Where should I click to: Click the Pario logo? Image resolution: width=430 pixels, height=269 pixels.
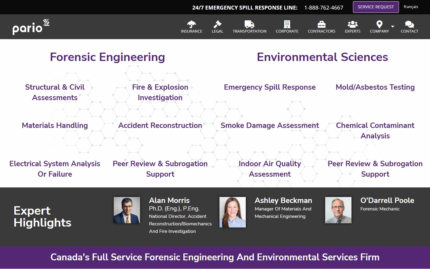(x=31, y=27)
